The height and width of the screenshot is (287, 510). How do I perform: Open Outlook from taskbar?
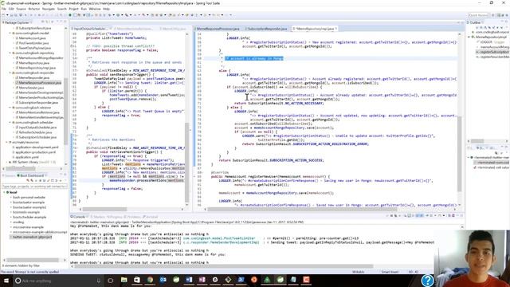[x=163, y=280]
